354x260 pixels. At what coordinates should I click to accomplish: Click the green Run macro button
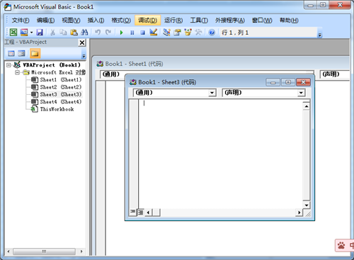click(x=122, y=33)
